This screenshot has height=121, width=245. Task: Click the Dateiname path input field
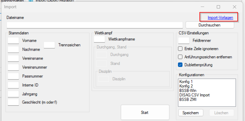click(x=95, y=25)
